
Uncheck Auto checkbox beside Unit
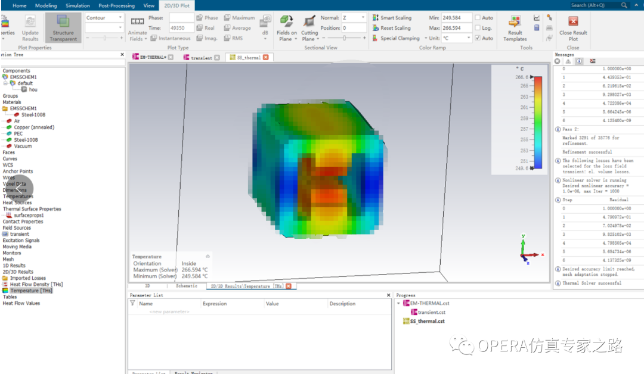click(478, 38)
